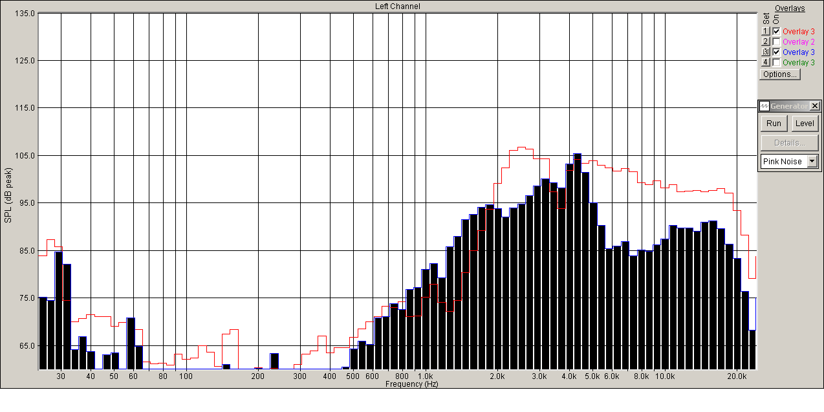Turn on the green Overlay 3 checkbox
Viewport: 824px width, 412px height.
pyautogui.click(x=776, y=62)
